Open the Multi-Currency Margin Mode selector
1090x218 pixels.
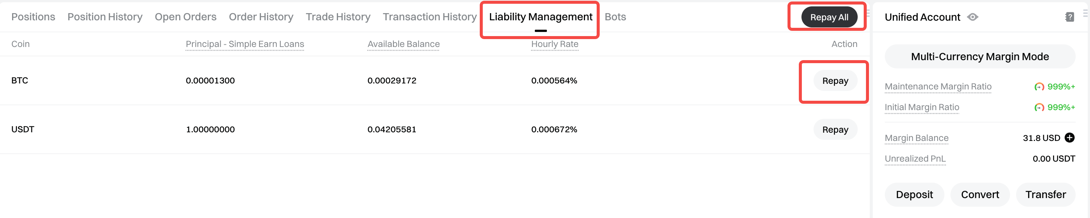[x=979, y=57]
